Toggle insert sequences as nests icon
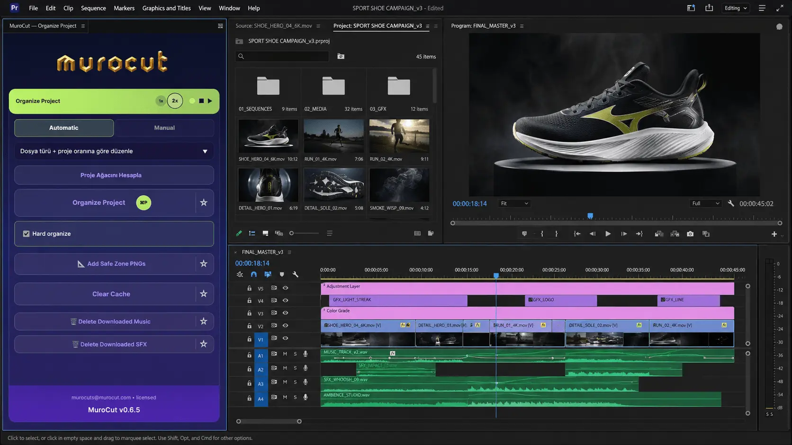The height and width of the screenshot is (445, 792). [240, 274]
